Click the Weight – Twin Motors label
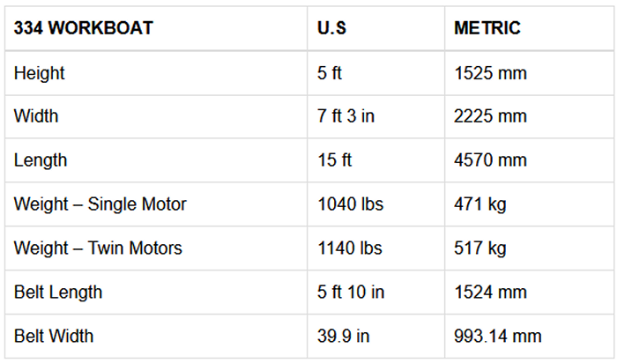This screenshot has height=363, width=617. 98,248
